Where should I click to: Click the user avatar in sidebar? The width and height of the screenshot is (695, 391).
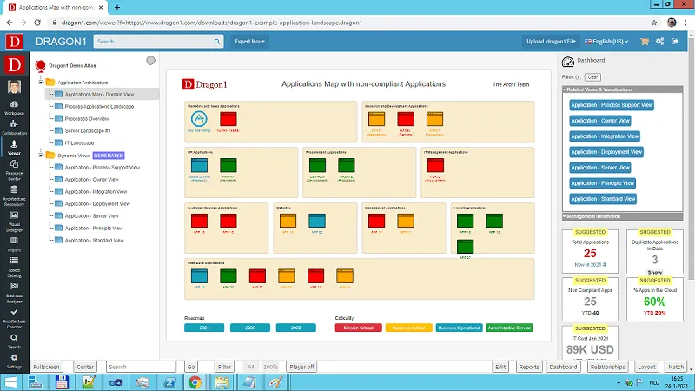(14, 87)
